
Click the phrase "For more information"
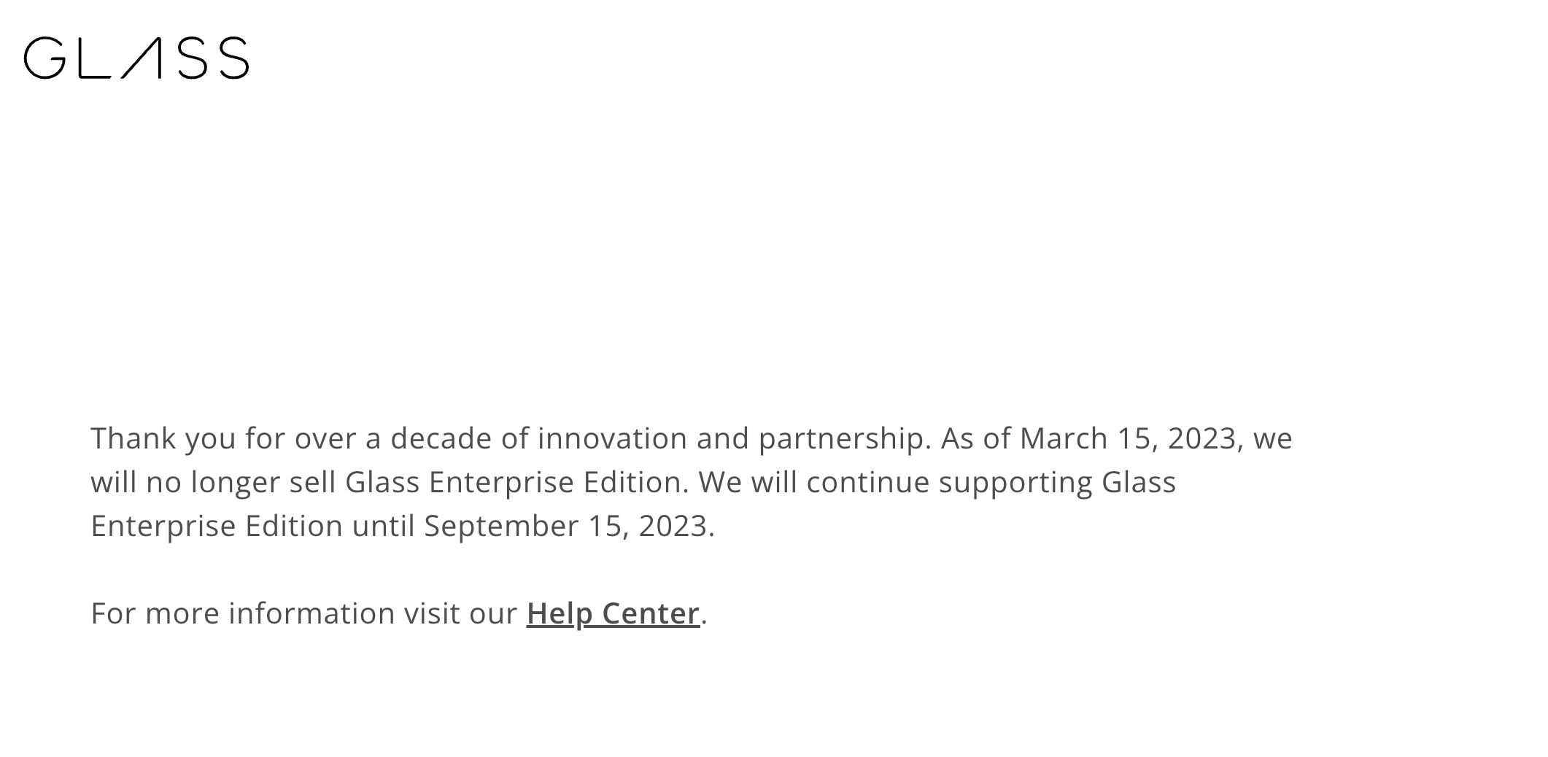pyautogui.click(x=243, y=613)
